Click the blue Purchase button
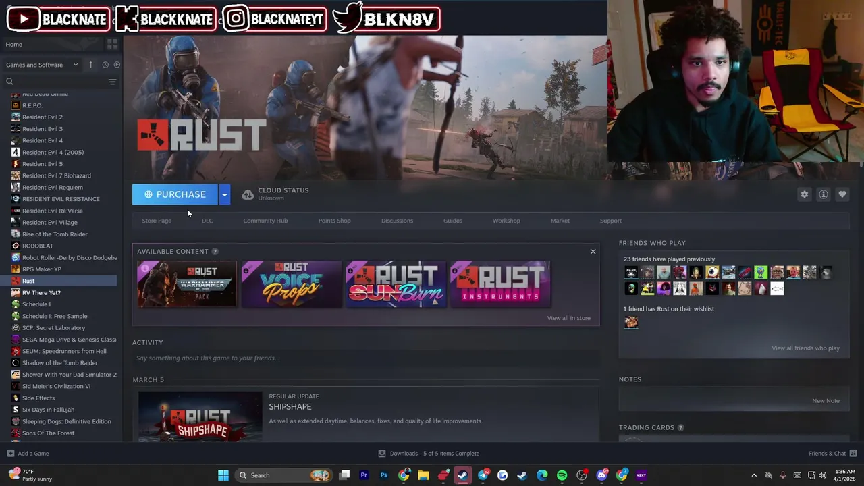This screenshot has width=864, height=486. [175, 194]
